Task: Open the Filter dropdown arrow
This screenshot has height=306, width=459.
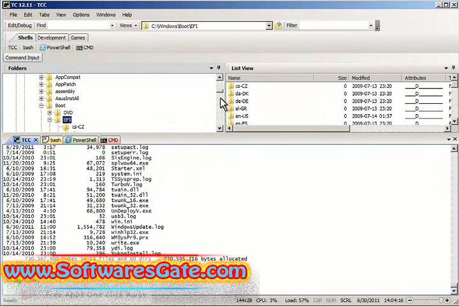Action: 371,25
